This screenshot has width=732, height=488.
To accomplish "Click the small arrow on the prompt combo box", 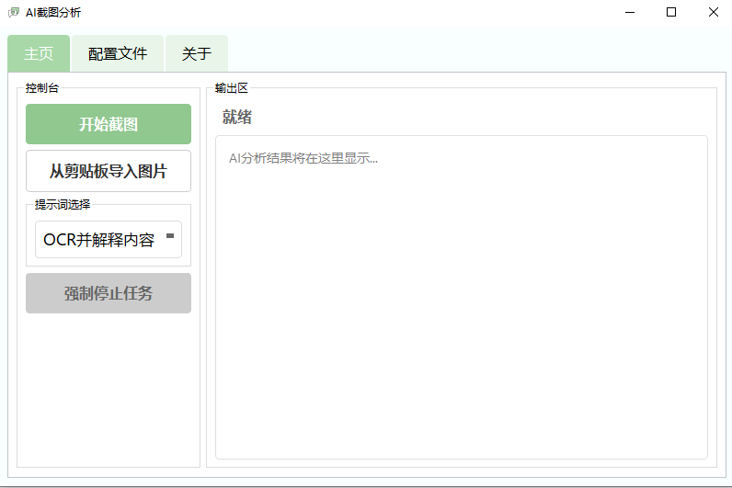I will pyautogui.click(x=170, y=236).
